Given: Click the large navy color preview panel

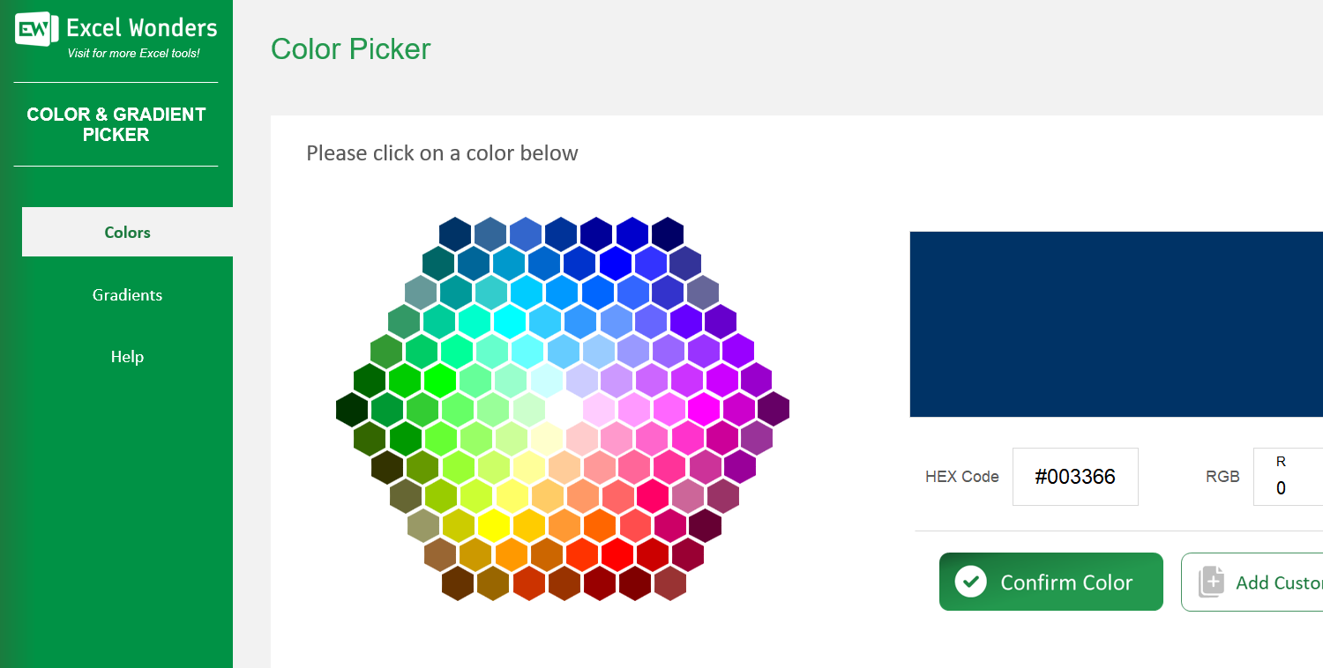Looking at the screenshot, I should tap(1116, 323).
